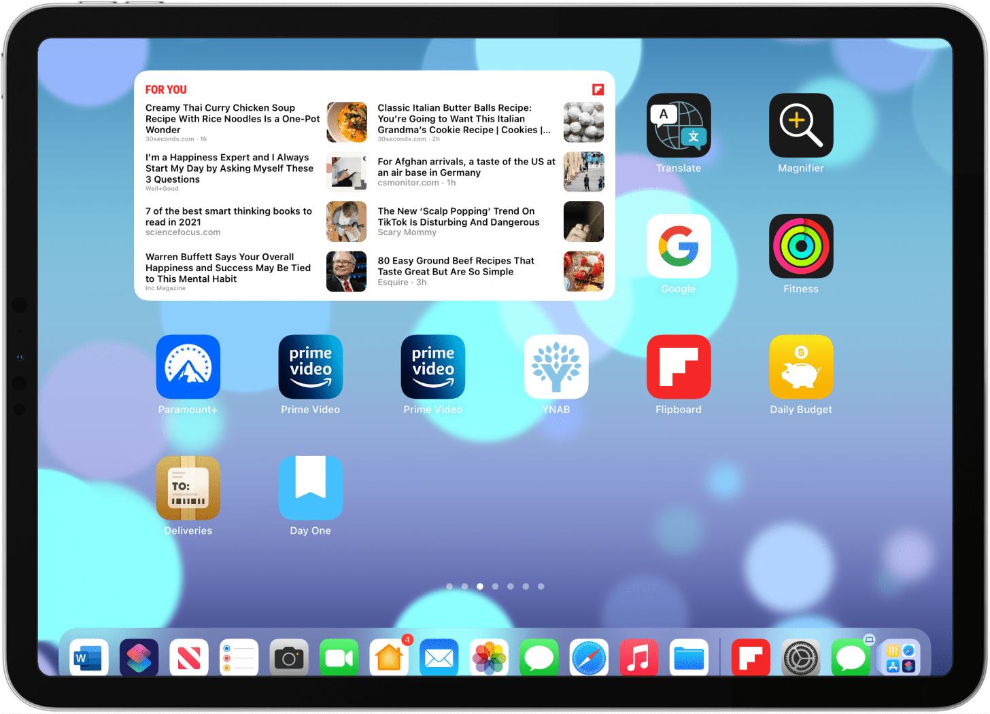Open Home app with badge in dock
990x714 pixels.
[x=389, y=658]
